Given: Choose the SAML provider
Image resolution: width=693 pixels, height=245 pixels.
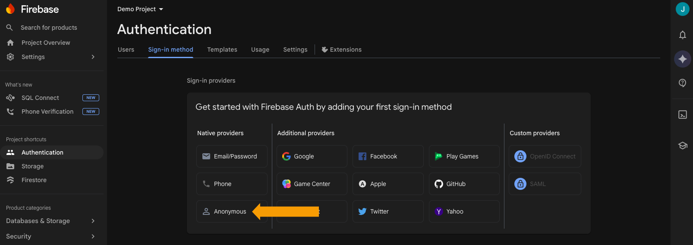Looking at the screenshot, I should 545,184.
